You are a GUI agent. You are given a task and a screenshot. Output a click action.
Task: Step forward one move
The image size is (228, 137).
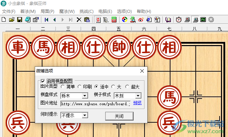tap(63, 20)
